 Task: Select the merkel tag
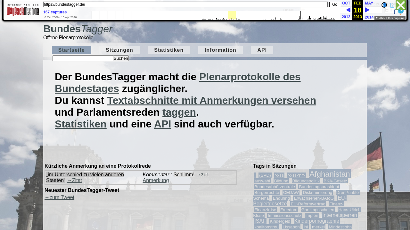pos(318,227)
